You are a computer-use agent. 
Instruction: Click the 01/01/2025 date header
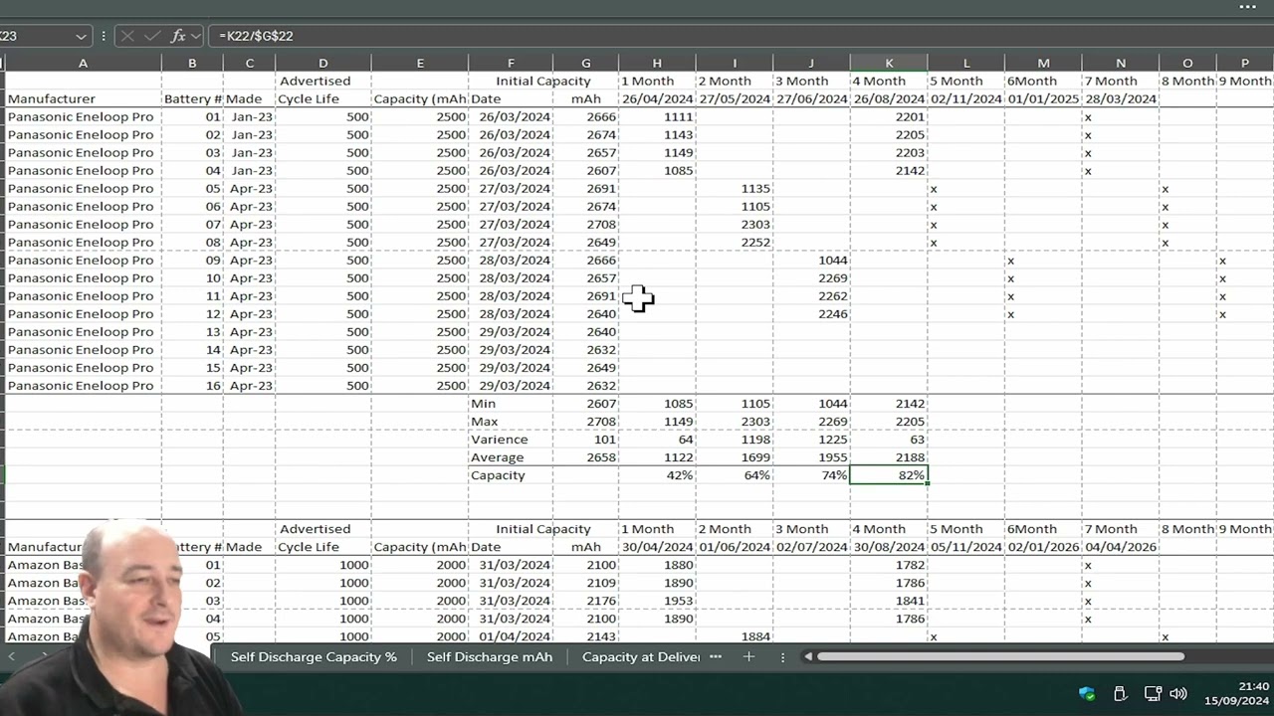[x=1043, y=99]
